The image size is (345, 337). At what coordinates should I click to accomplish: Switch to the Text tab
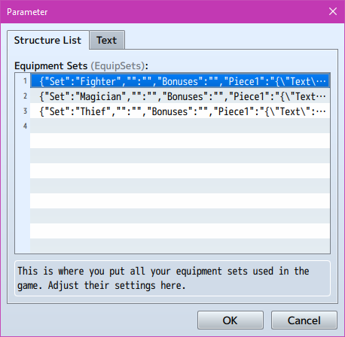click(x=107, y=40)
